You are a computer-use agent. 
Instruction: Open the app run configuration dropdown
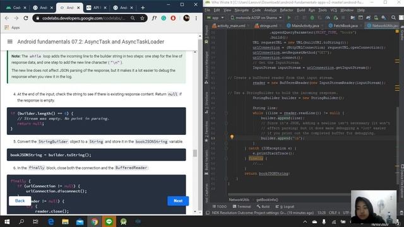216,18
